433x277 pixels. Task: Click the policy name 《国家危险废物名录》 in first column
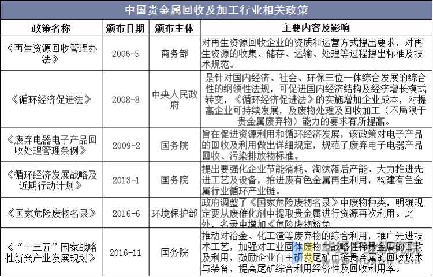[x=51, y=213]
